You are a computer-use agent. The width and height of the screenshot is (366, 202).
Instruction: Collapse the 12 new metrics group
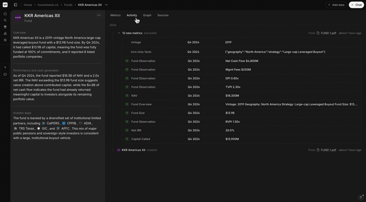[119, 33]
